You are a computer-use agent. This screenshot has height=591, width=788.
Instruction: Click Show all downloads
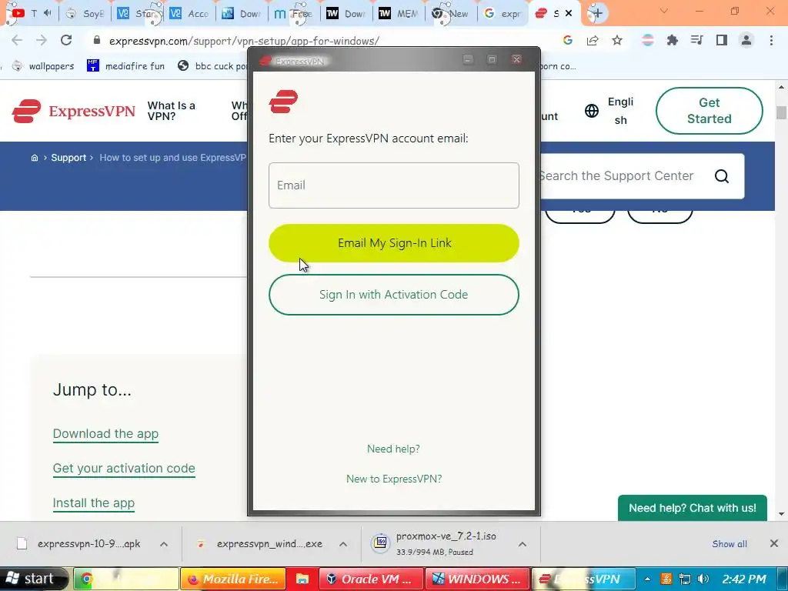click(730, 544)
